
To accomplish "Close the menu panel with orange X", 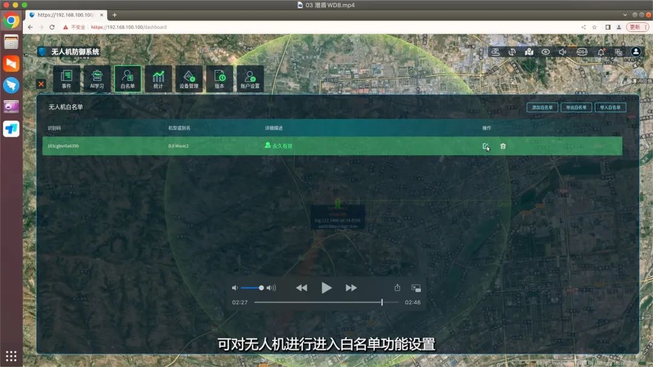I will pyautogui.click(x=41, y=84).
